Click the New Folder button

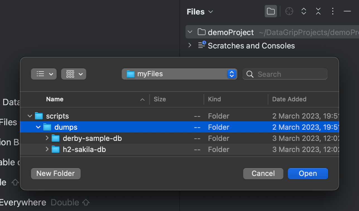coord(56,173)
